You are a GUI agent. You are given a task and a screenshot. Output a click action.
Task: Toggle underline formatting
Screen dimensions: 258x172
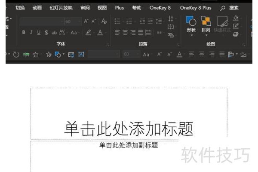tap(39, 32)
